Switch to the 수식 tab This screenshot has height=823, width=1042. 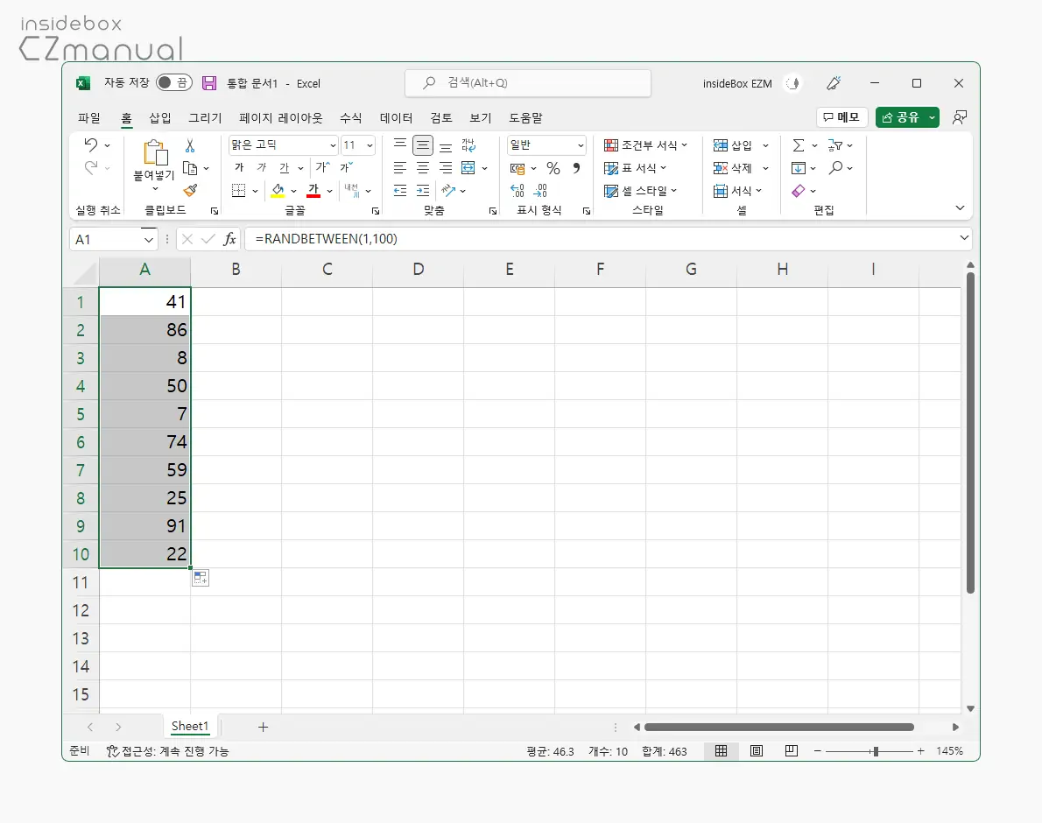351,117
